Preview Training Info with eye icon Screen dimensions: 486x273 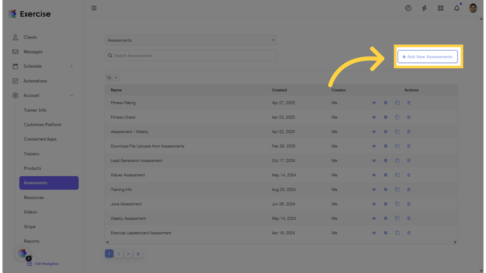(x=374, y=189)
